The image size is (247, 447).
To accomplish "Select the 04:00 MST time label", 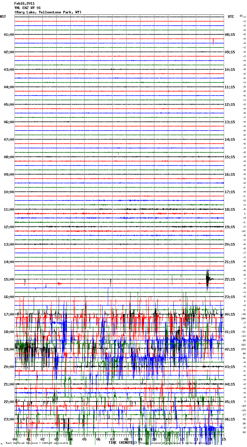I will [9, 87].
